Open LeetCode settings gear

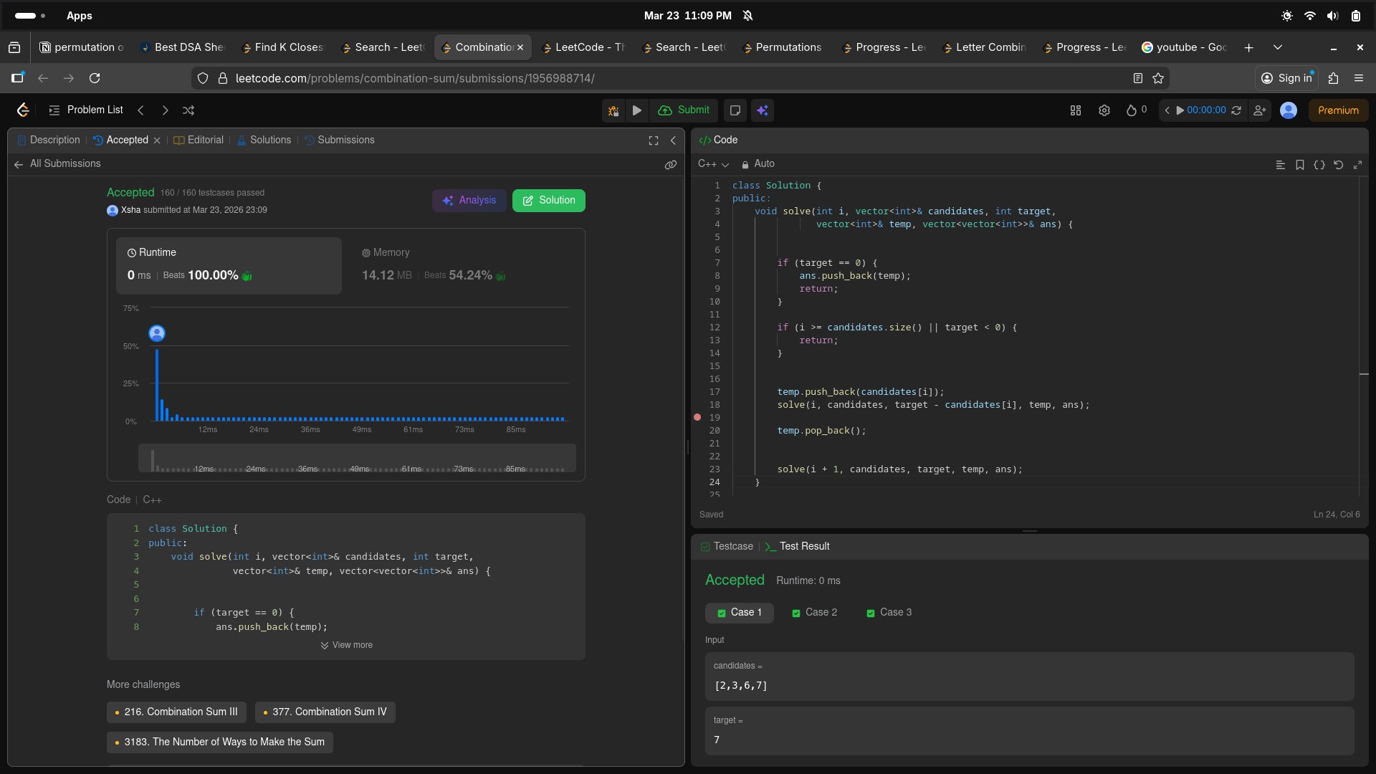[1104, 110]
